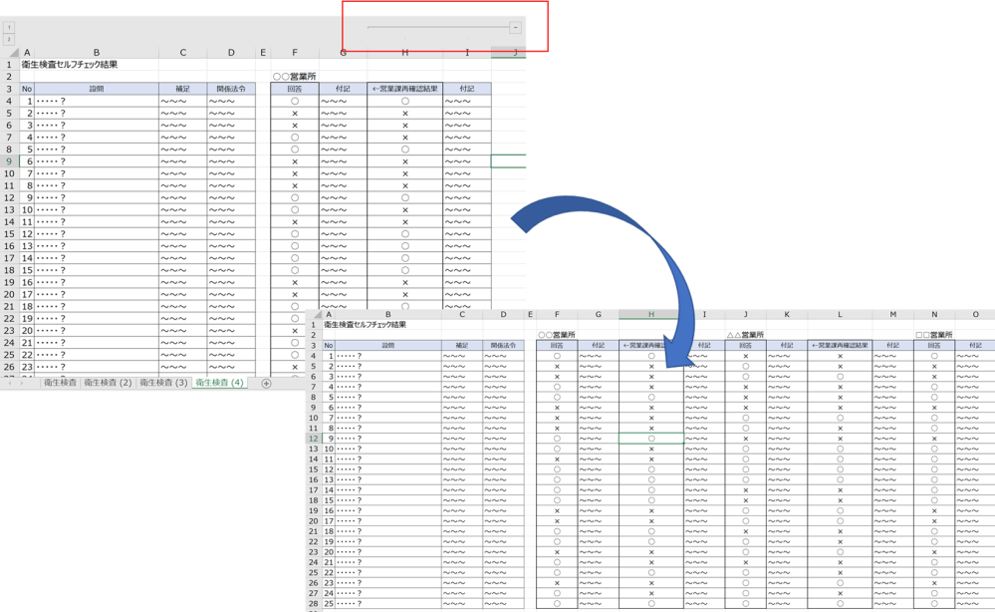The height and width of the screenshot is (612, 995).
Task: Switch to the 衛生検査 (3) sheet tab
Action: [163, 383]
